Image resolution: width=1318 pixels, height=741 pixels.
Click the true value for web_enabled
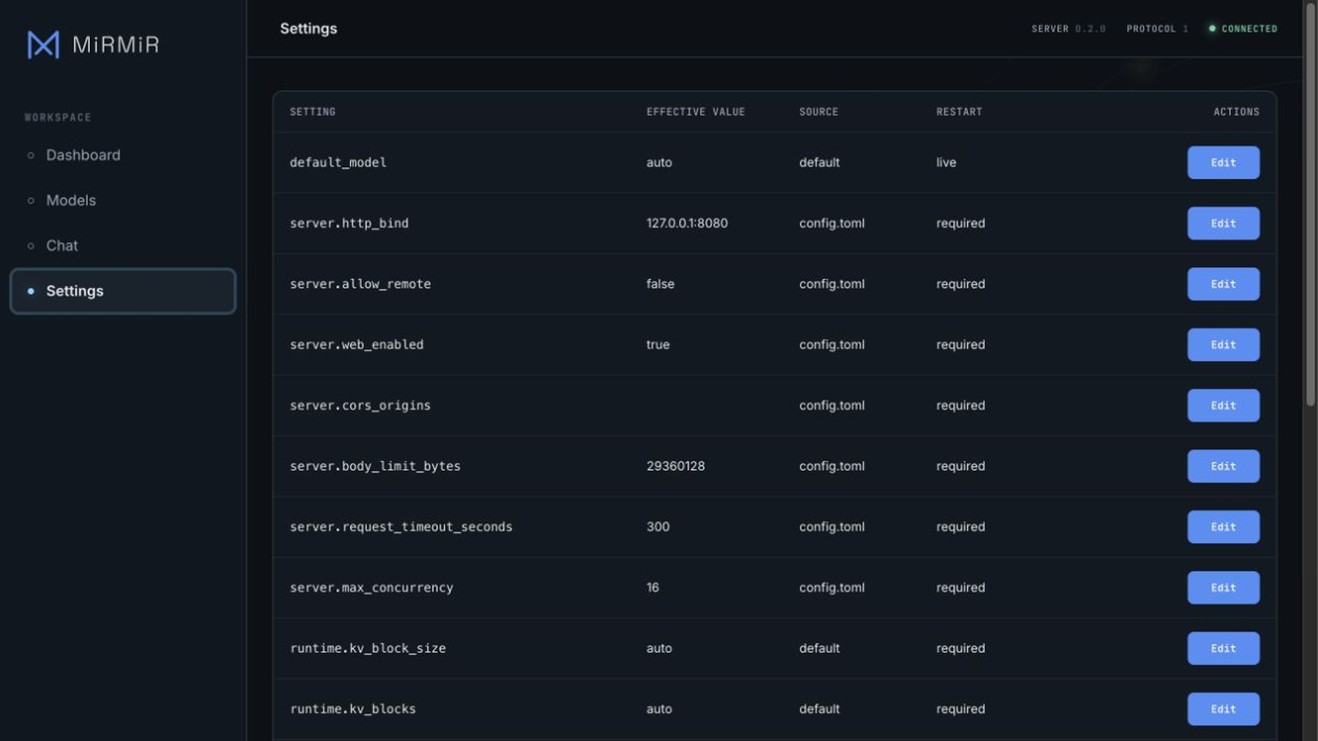(657, 345)
